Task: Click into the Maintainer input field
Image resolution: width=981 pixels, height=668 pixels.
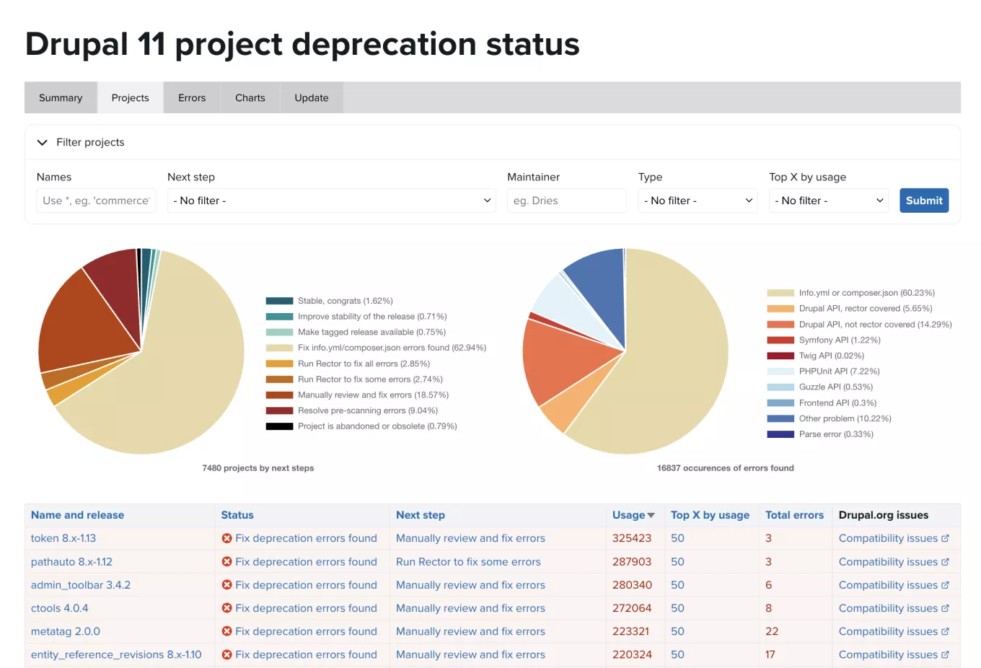Action: [566, 201]
